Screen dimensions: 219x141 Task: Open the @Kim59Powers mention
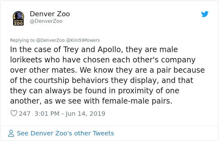[83, 40]
